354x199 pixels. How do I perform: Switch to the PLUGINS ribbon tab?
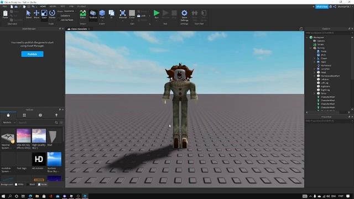(x=81, y=7)
